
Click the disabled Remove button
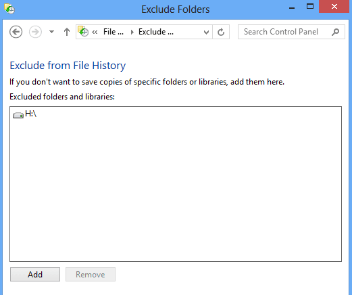[x=91, y=275]
